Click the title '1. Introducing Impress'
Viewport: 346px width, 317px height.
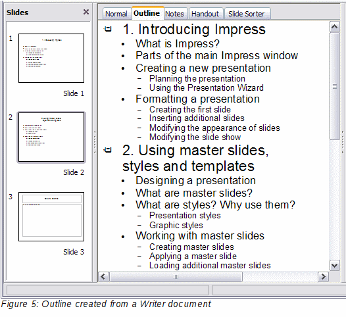click(x=194, y=29)
